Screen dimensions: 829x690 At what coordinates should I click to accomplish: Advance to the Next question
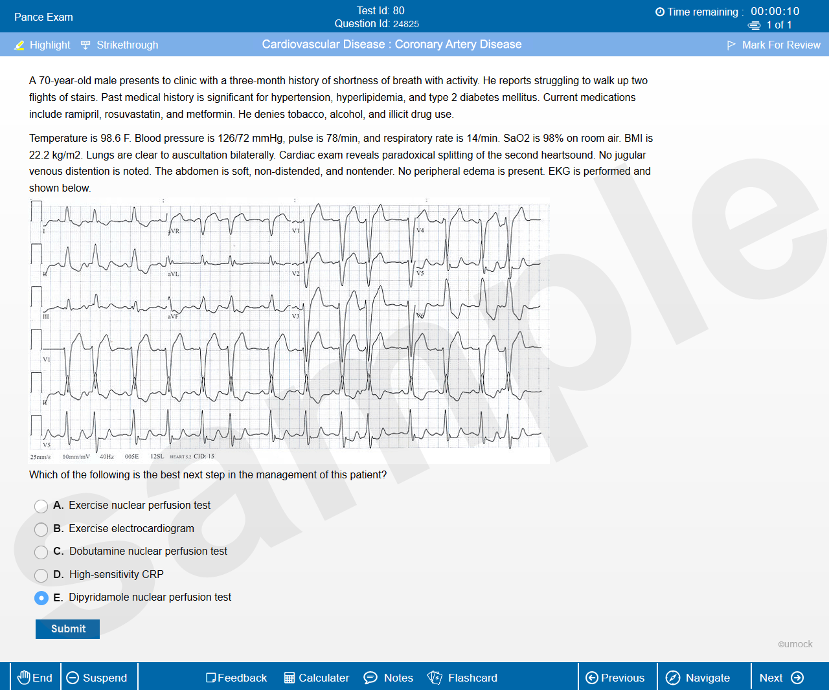coord(781,678)
